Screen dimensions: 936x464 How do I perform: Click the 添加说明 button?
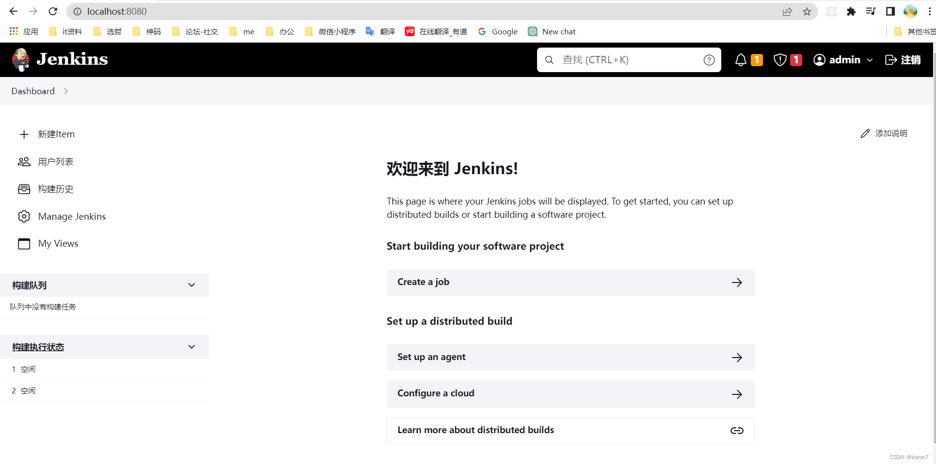884,133
